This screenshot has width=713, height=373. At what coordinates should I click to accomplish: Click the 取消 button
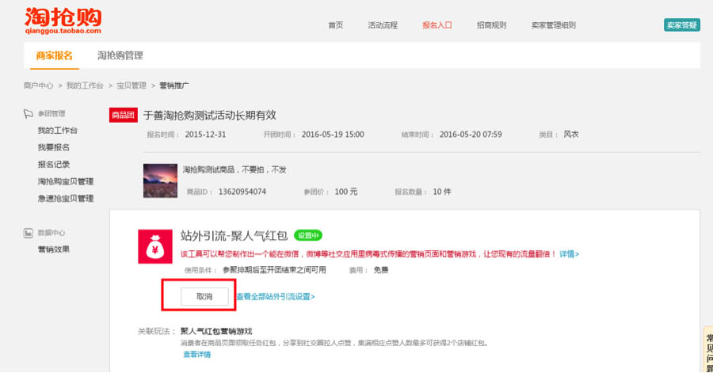tap(204, 296)
